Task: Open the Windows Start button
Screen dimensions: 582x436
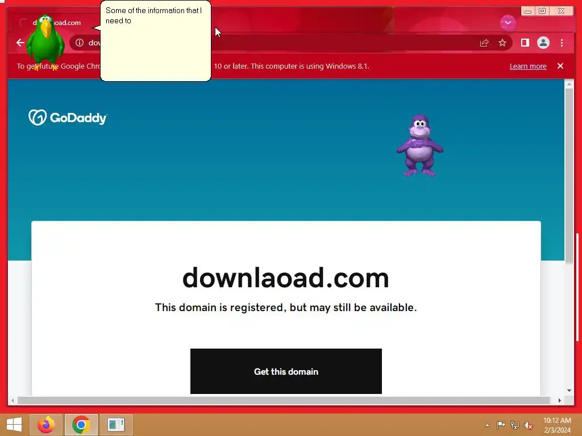Action: coord(14,425)
